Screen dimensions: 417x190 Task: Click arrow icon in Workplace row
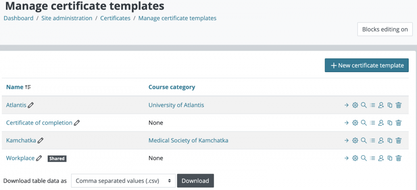coord(346,158)
